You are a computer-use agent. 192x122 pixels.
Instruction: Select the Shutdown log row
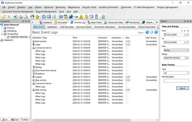(x=95, y=74)
